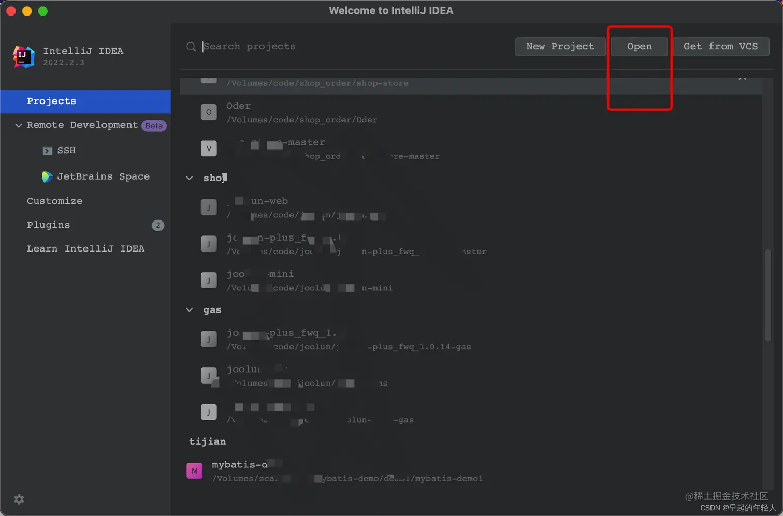Click the green macOS zoom button
Viewport: 783px width, 516px height.
coord(43,11)
